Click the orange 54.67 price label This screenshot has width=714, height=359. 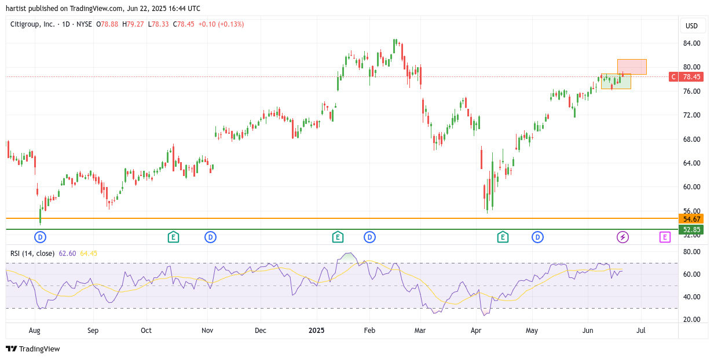pyautogui.click(x=691, y=219)
